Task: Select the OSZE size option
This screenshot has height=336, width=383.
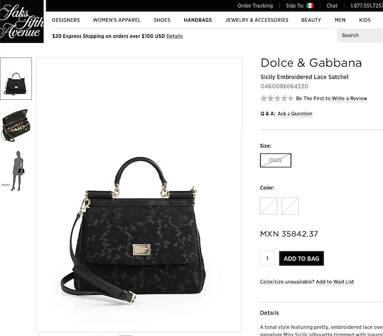Action: pos(276,160)
